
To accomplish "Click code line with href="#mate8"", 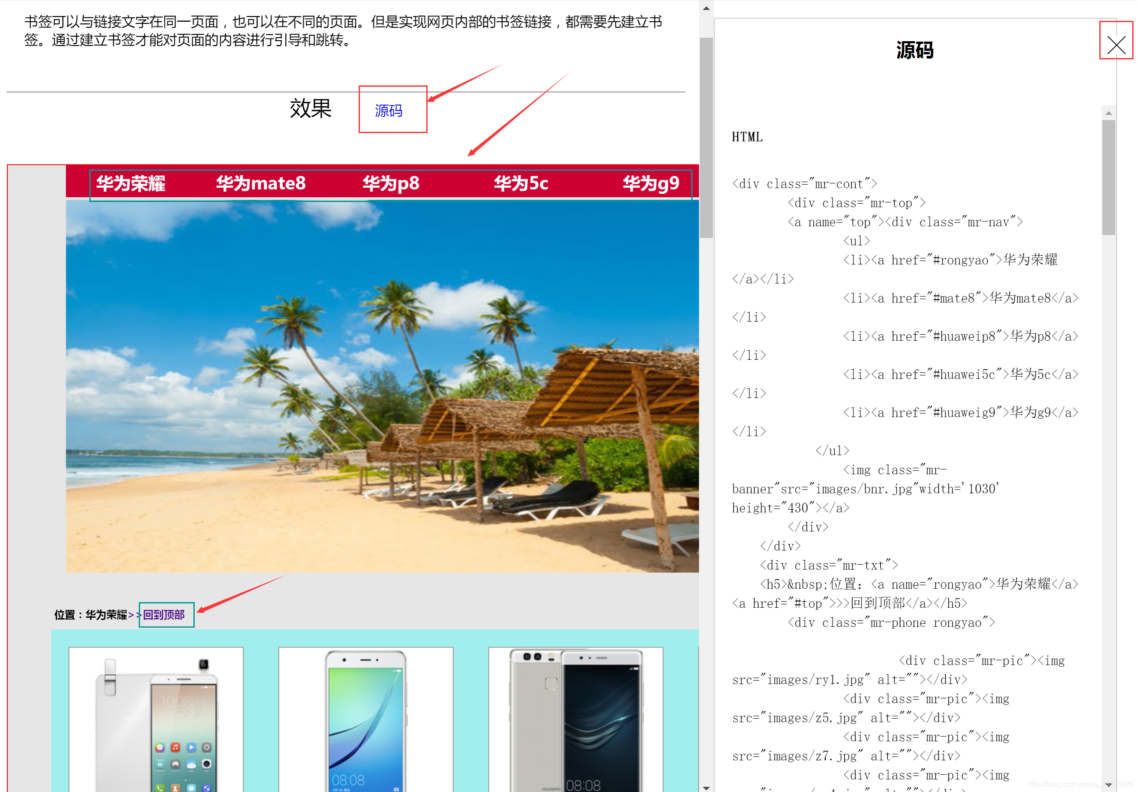I will [x=961, y=298].
